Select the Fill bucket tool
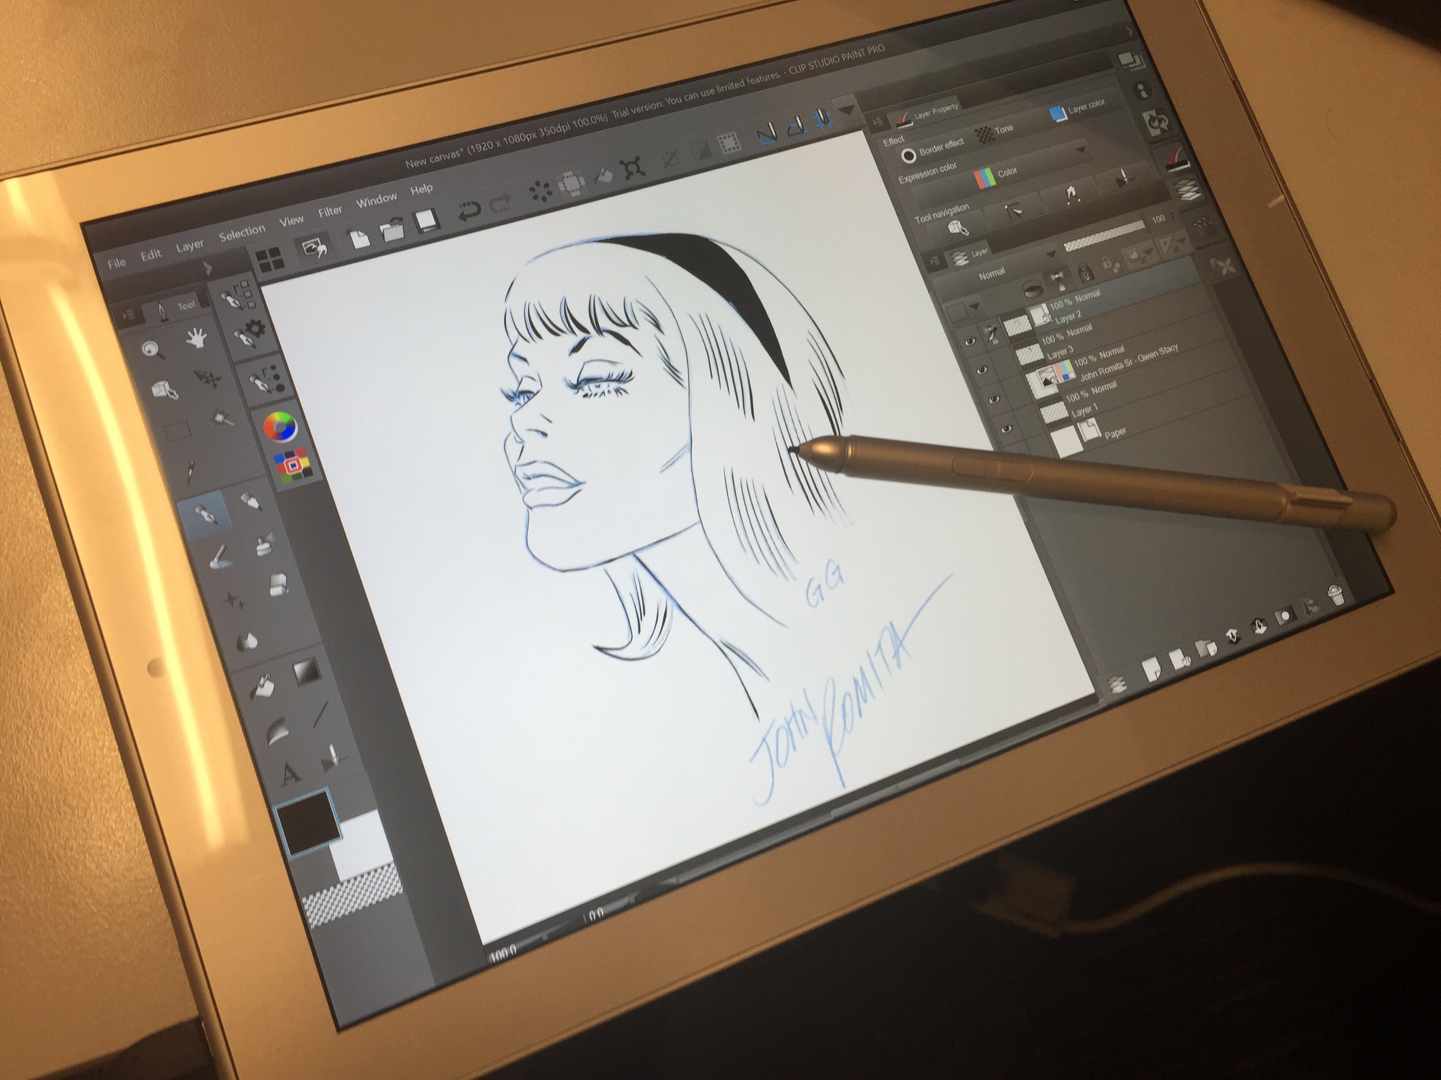1441x1080 pixels. coord(262,687)
